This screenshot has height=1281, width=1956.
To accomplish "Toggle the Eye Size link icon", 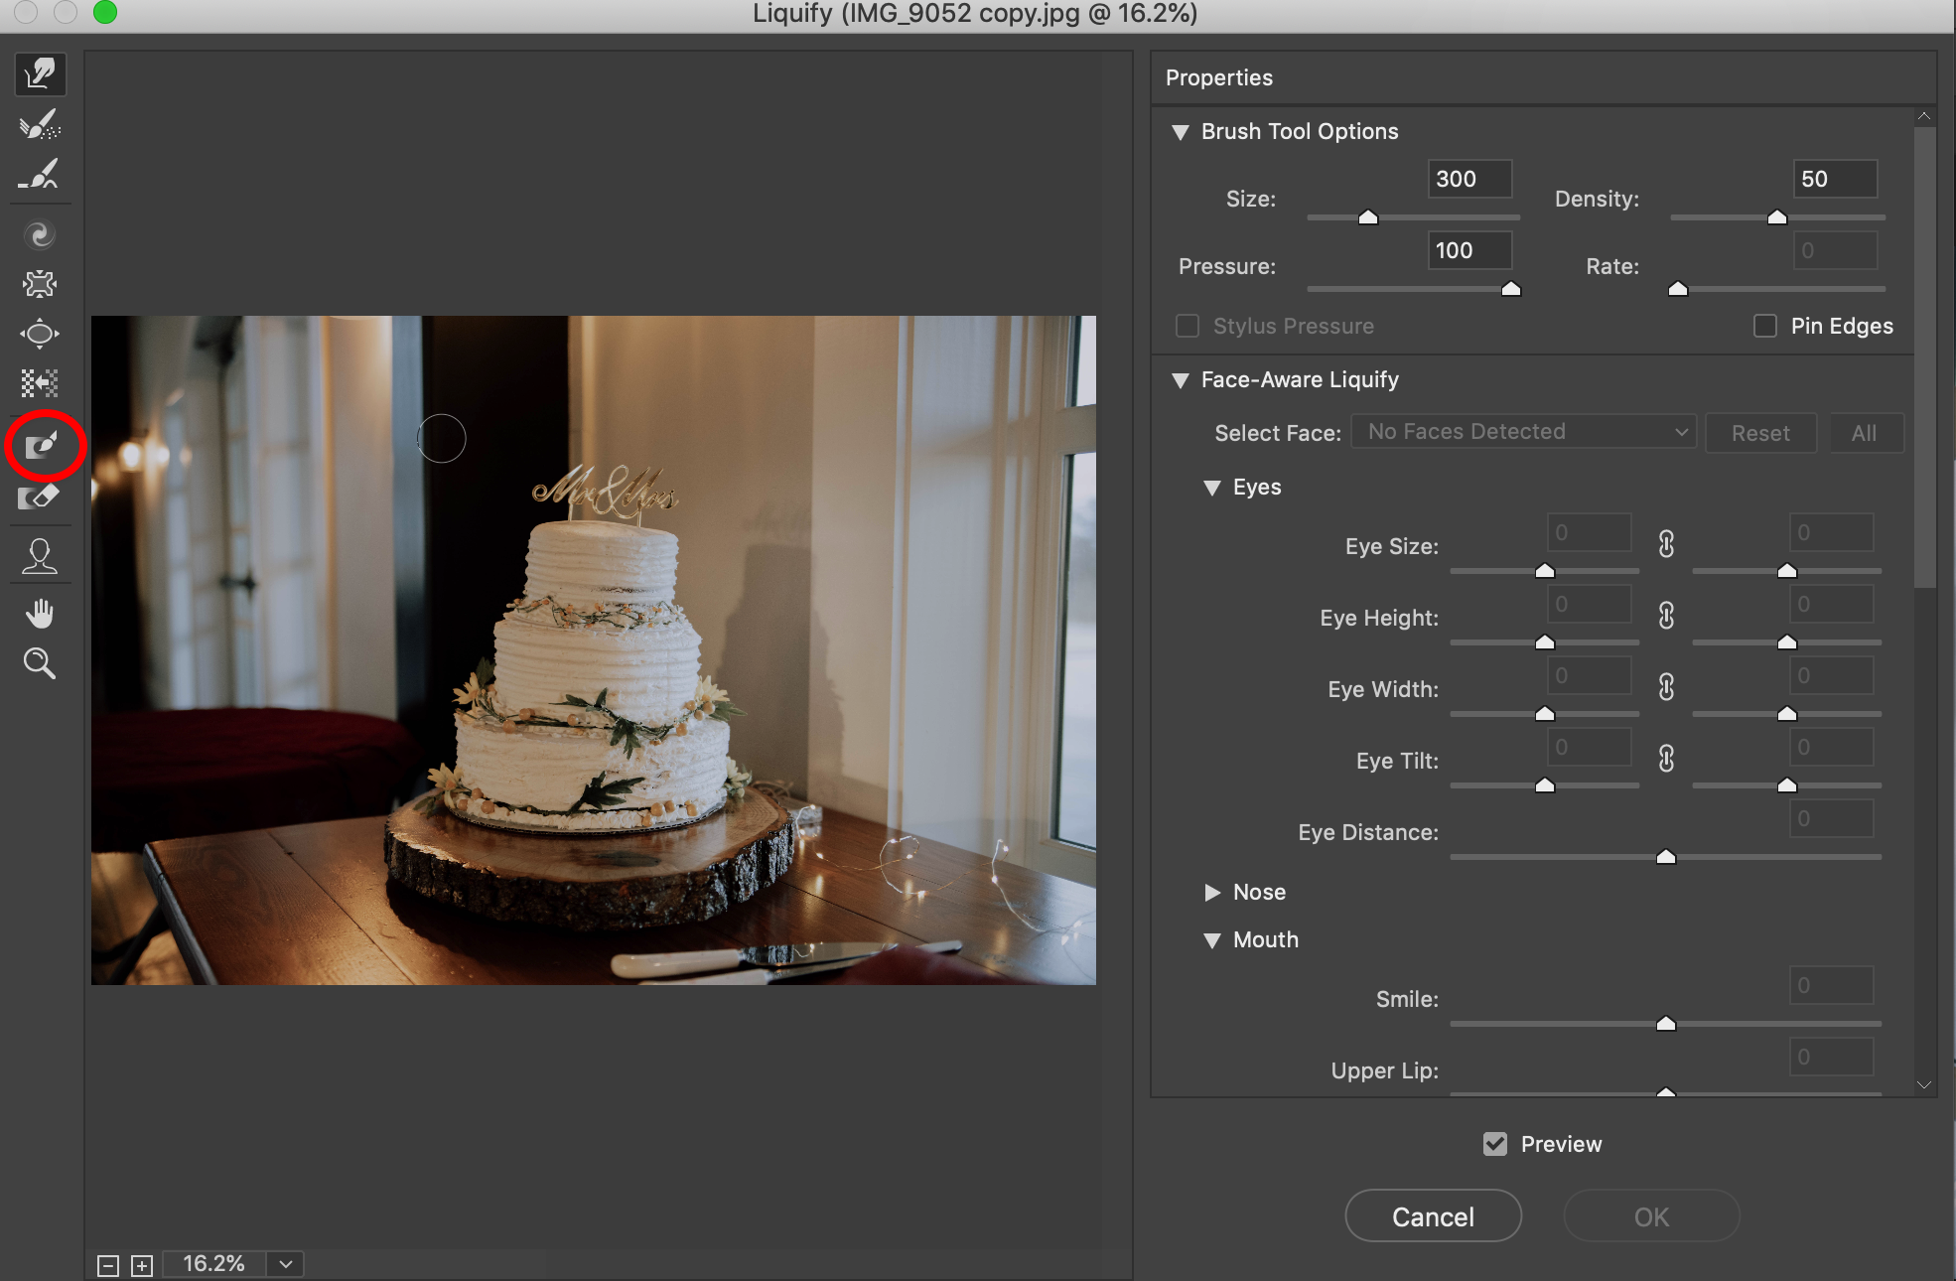I will click(x=1666, y=544).
